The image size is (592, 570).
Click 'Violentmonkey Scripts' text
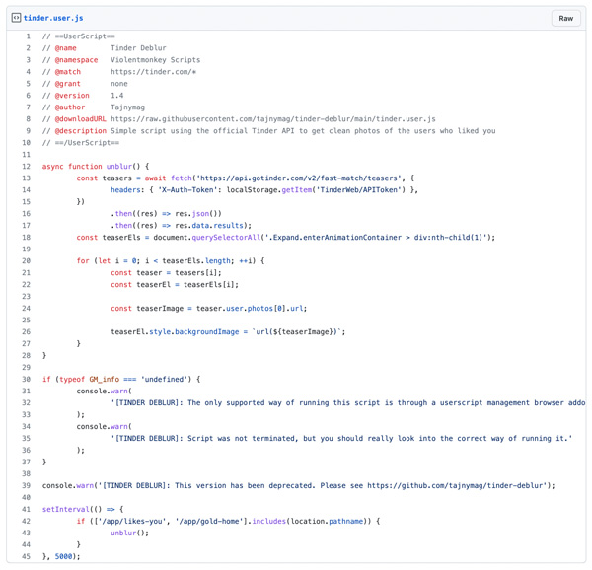pyautogui.click(x=155, y=60)
